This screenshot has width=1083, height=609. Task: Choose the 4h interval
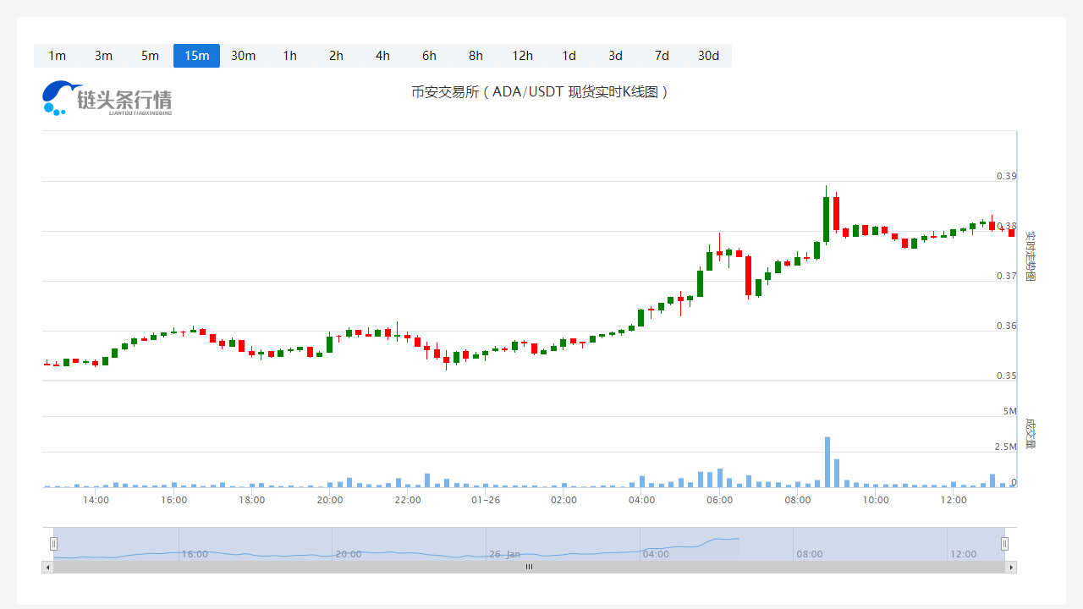(x=382, y=56)
